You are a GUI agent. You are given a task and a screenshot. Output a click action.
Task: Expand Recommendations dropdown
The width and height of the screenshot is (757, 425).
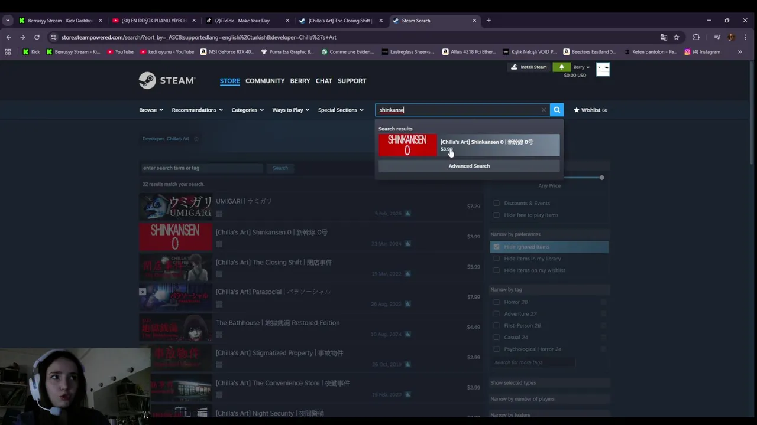(x=197, y=110)
